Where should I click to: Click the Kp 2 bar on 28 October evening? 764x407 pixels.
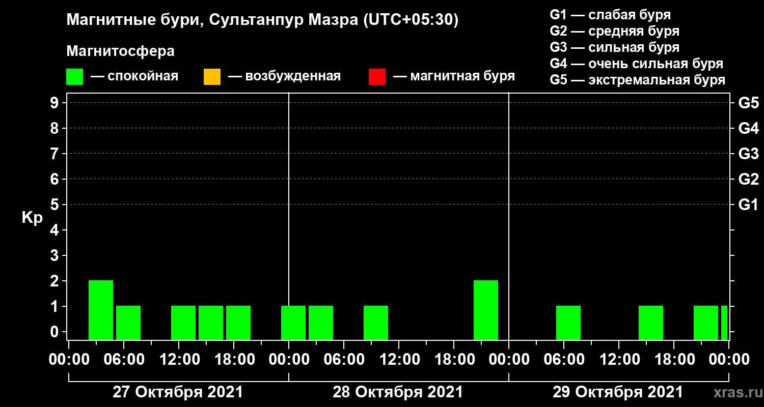486,310
